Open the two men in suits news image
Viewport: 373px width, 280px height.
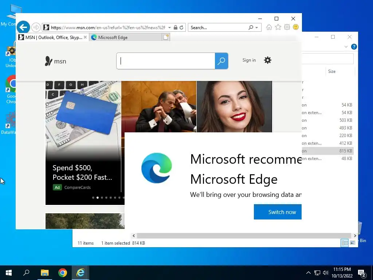point(159,106)
